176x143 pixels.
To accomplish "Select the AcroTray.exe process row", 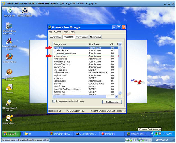I will [x=86, y=59].
